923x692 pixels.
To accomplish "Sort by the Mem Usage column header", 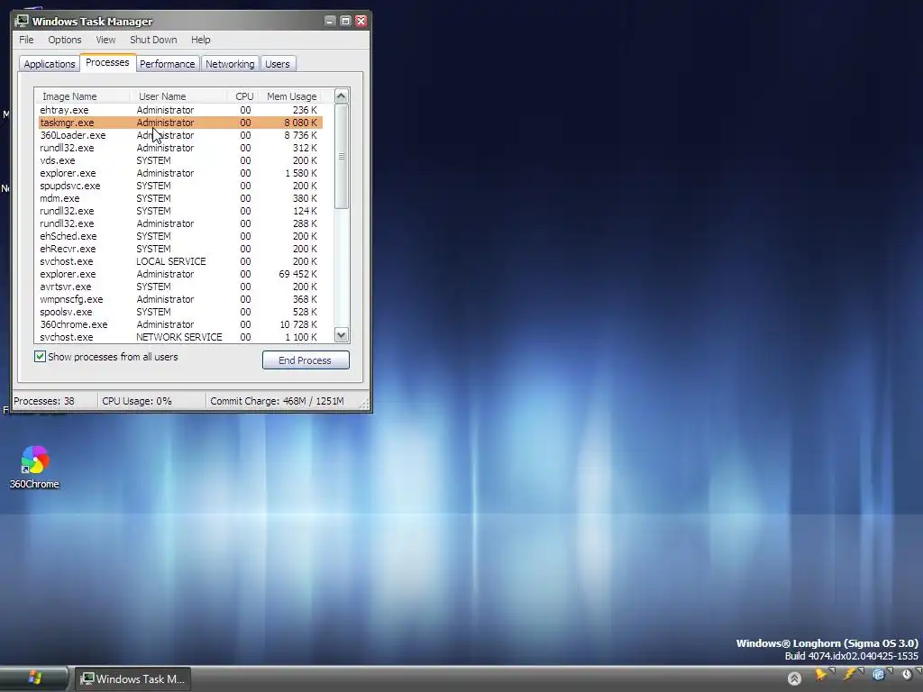I will [x=291, y=96].
